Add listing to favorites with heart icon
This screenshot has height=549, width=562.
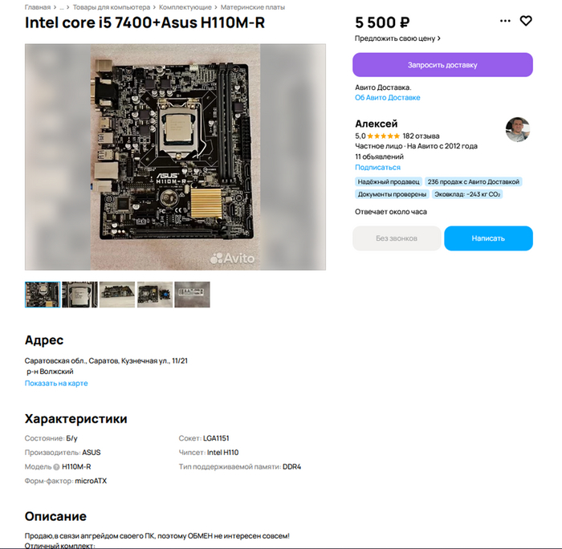click(x=525, y=21)
